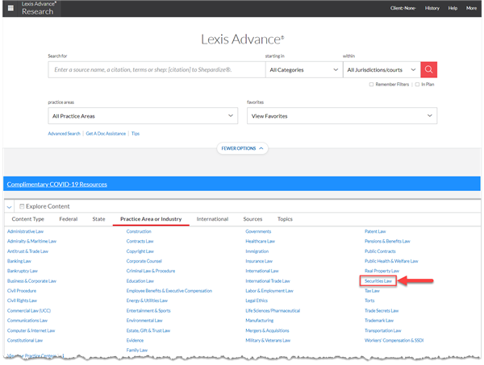This screenshot has height=365, width=484.
Task: Open the Advanced Search link
Action: click(x=64, y=134)
